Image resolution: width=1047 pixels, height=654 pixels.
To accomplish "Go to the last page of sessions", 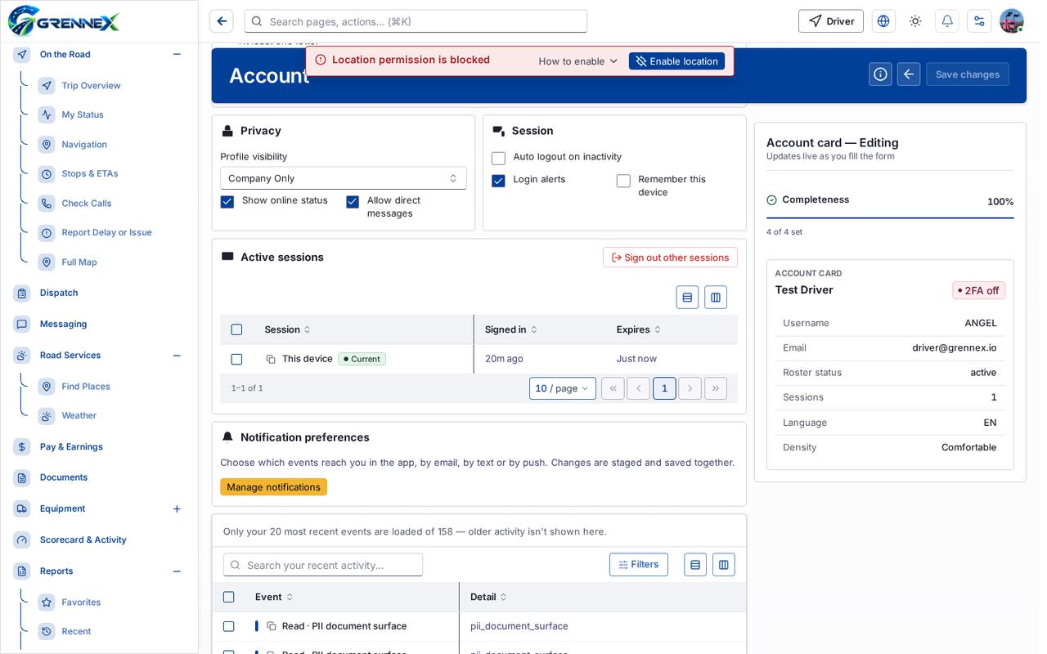I will coord(716,388).
